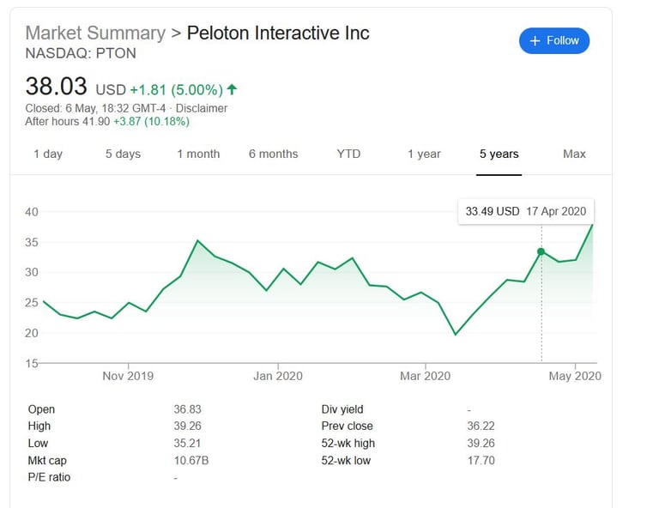
Task: Select the 5 days range tab
Action: click(123, 154)
